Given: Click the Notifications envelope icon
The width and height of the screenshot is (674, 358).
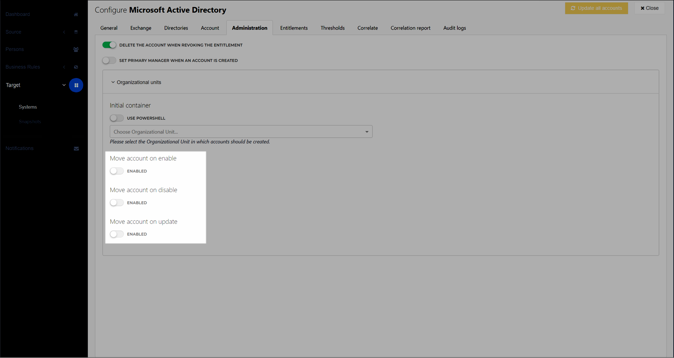Looking at the screenshot, I should pos(76,149).
